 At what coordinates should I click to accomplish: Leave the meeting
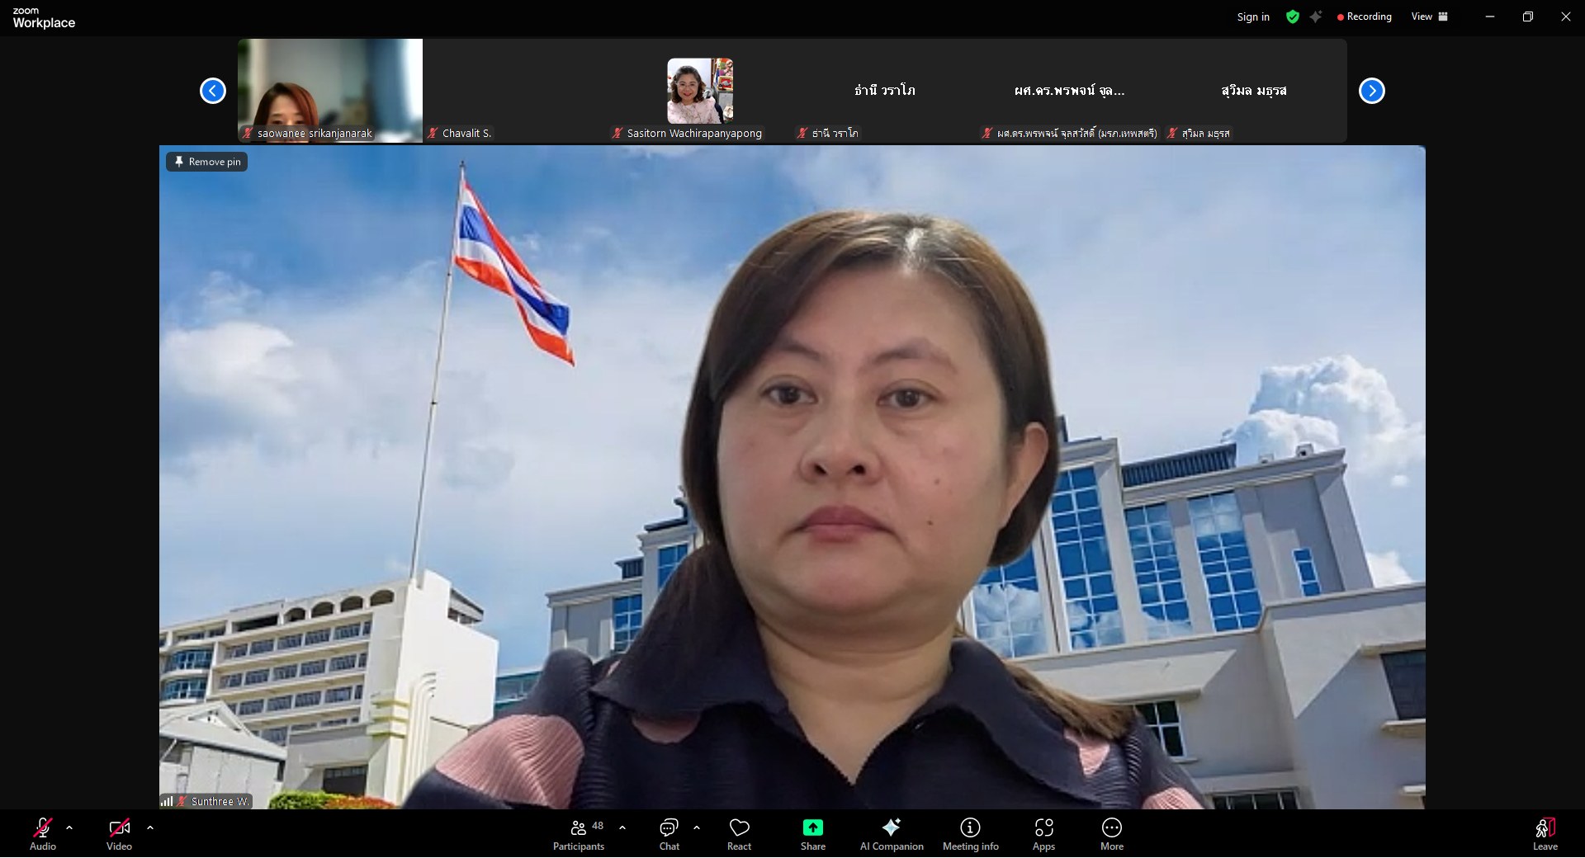(1545, 833)
